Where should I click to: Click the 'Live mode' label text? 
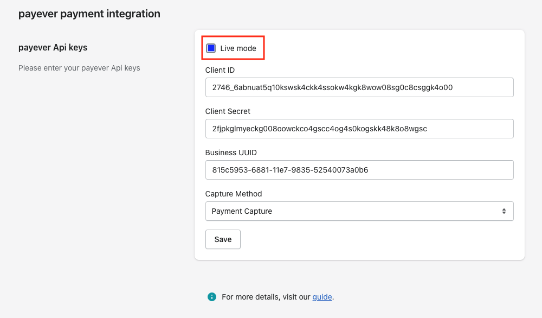238,48
